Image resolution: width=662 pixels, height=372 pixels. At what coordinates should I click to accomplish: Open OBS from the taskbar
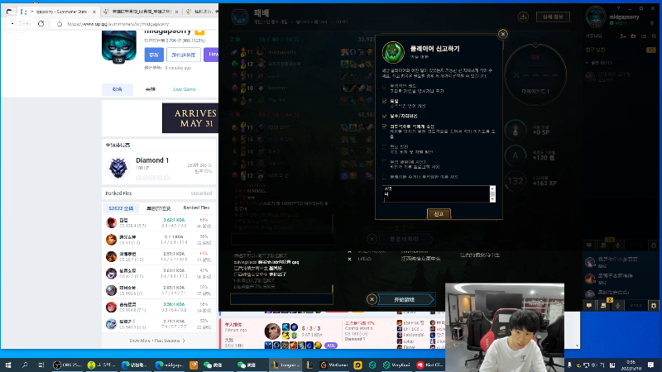point(67,365)
